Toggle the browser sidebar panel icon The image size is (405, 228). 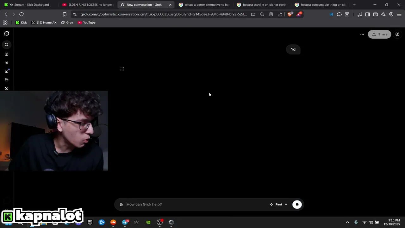coord(367,14)
